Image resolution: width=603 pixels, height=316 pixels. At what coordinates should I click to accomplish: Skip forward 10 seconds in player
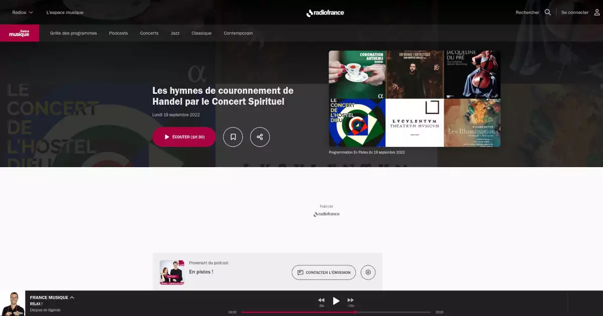point(351,300)
